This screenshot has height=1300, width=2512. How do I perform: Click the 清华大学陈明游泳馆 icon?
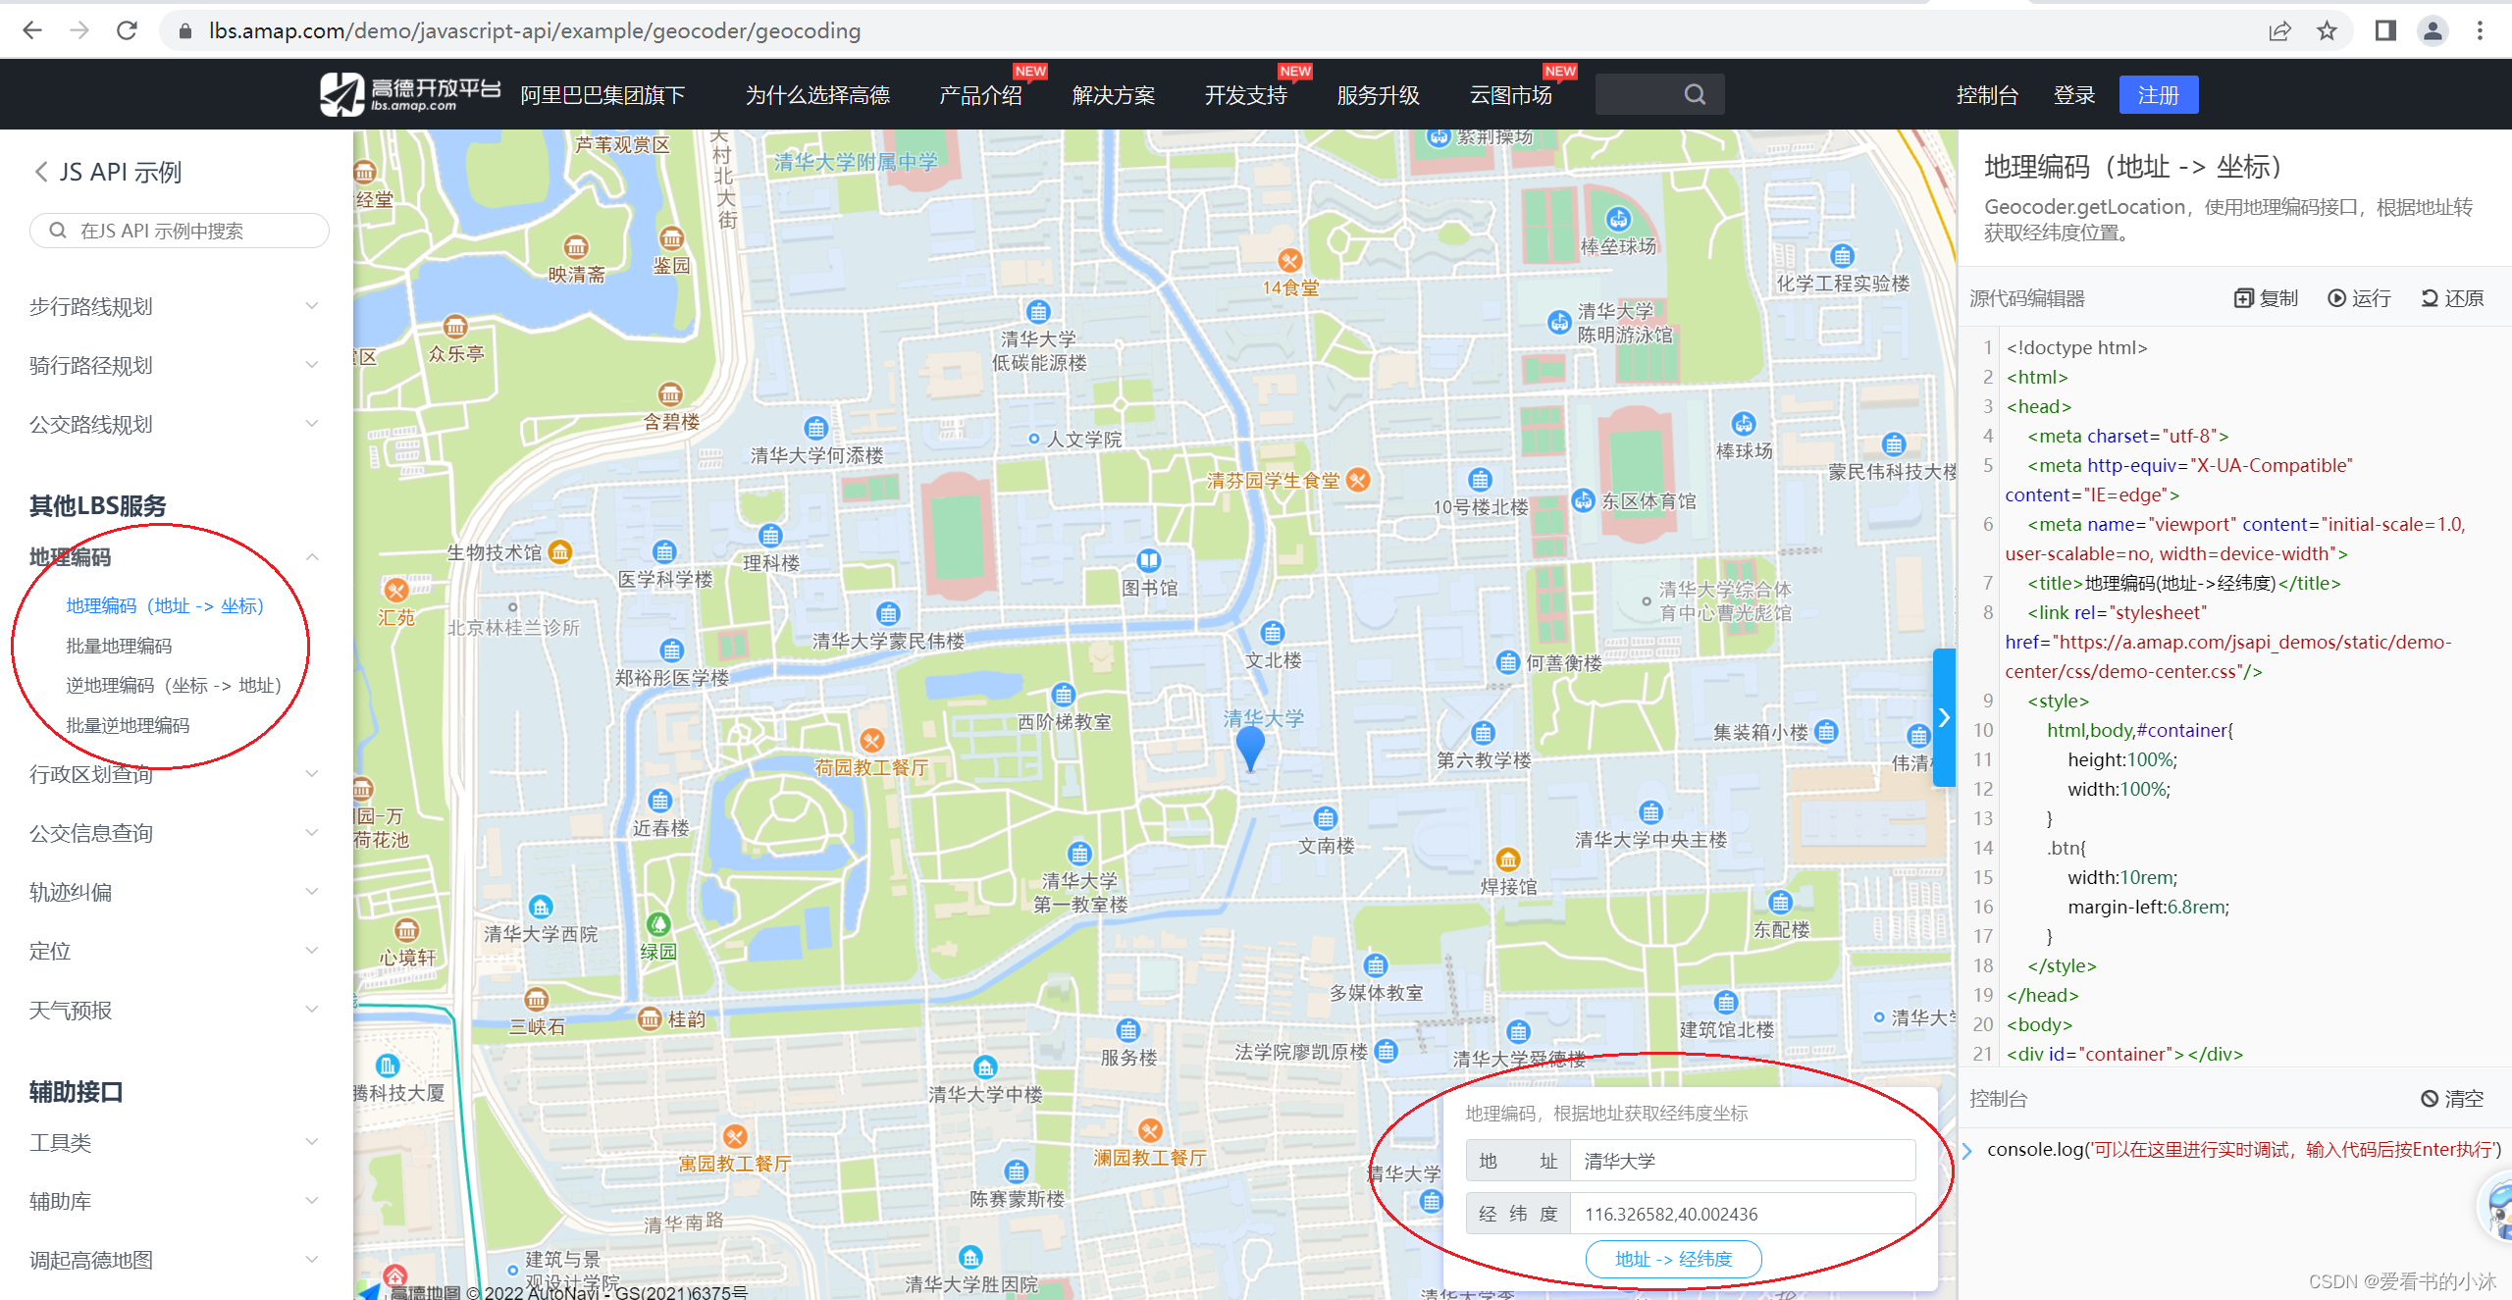(1558, 322)
